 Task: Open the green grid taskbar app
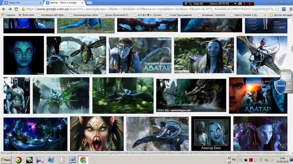click(29, 160)
